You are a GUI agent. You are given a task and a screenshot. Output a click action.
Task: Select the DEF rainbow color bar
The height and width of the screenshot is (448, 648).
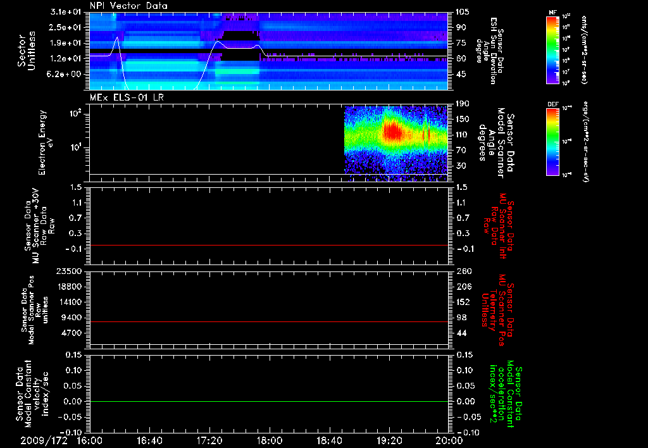(553, 142)
